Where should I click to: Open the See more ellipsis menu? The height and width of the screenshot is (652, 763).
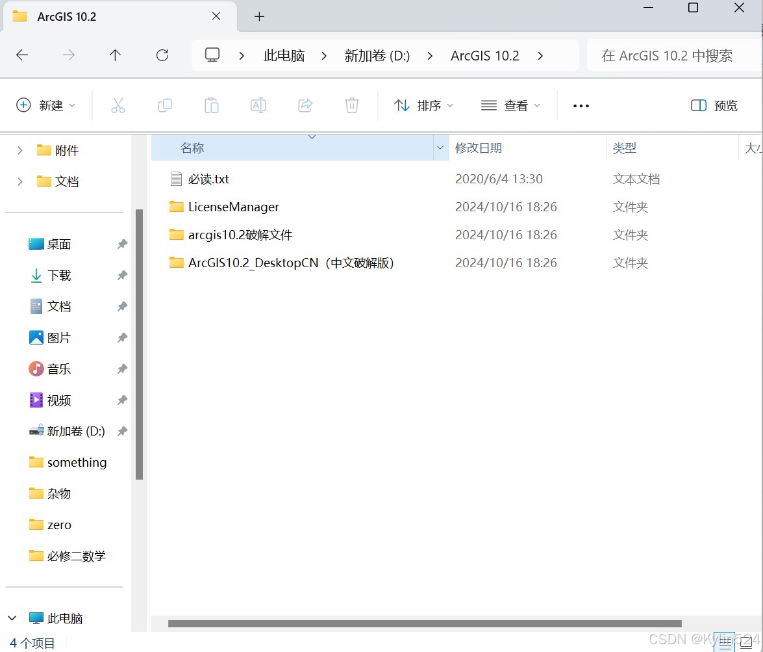581,106
